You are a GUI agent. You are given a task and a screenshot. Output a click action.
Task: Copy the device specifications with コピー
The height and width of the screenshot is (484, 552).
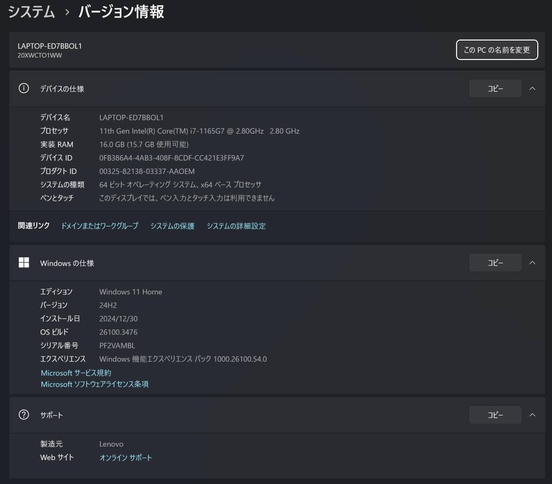coord(495,88)
